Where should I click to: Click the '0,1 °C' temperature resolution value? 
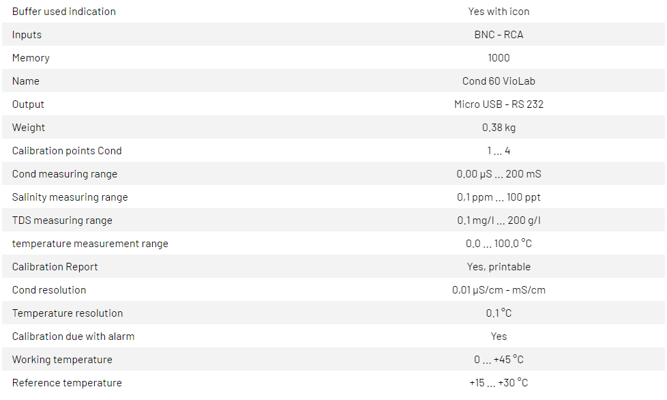[x=499, y=313]
